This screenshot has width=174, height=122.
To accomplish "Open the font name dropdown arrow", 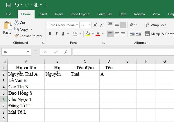I will (x=77, y=25).
